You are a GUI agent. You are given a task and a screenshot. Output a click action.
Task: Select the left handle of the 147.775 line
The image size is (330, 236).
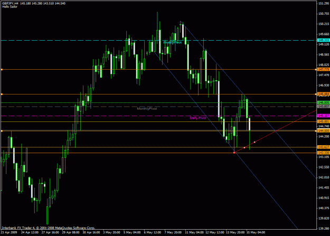pyautogui.click(x=2, y=70)
